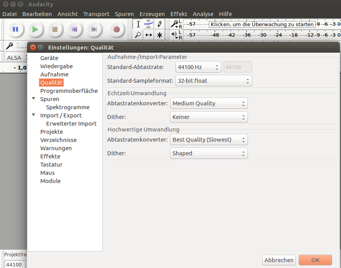Image resolution: width=341 pixels, height=268 pixels.
Task: Select Import / Export settings category
Action: pos(61,115)
